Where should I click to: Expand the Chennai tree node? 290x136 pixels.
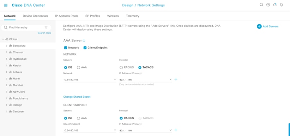[6, 52]
